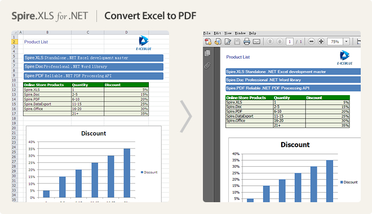Image resolution: width=372 pixels, height=214 pixels.
Task: Click the convert/export file icon with yellow arrow
Action: (x=218, y=42)
